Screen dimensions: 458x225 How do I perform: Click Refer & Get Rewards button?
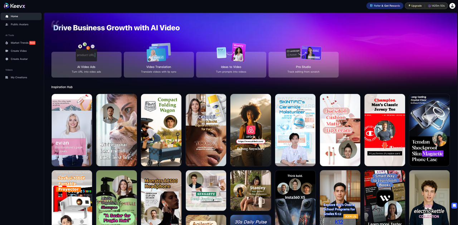click(x=385, y=6)
